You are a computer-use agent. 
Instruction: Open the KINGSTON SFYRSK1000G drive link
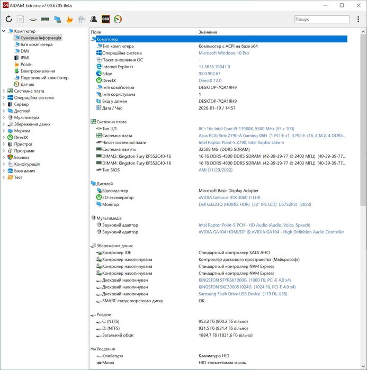pyautogui.click(x=245, y=280)
